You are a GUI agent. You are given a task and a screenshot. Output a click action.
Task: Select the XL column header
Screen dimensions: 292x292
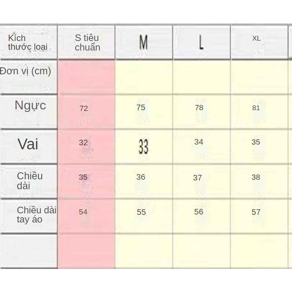point(256,38)
